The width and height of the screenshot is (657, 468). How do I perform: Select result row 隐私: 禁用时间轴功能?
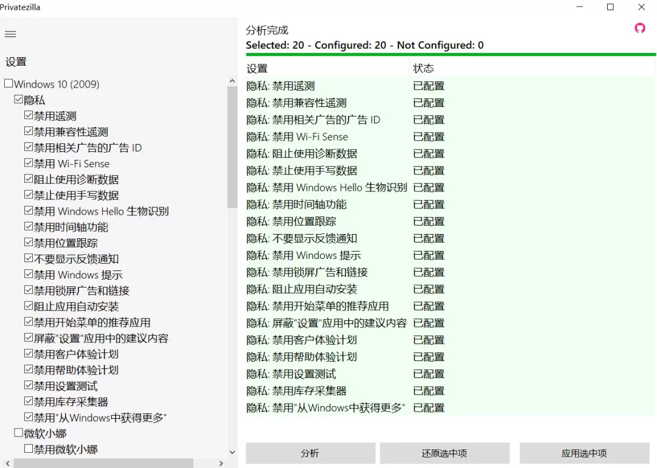coord(450,205)
